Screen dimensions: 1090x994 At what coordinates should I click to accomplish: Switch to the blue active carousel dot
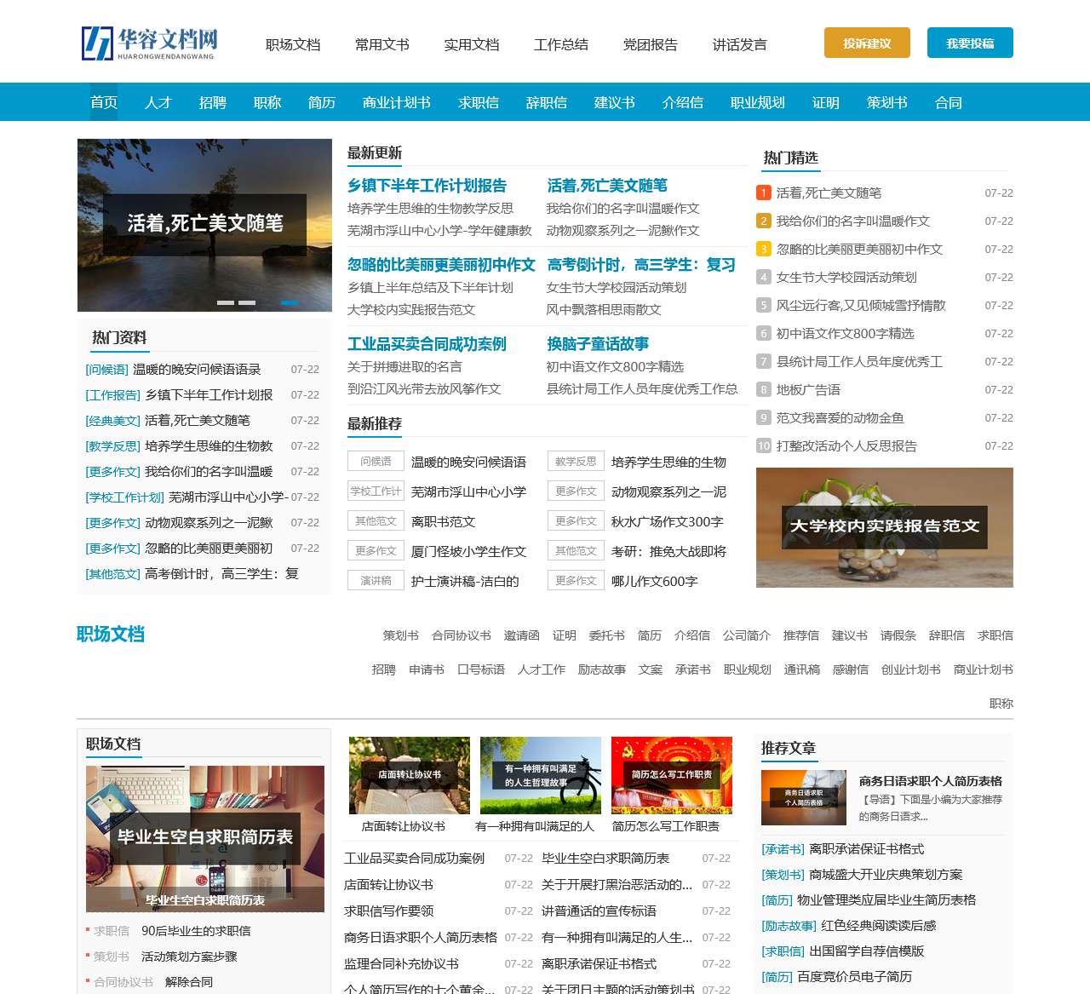tap(290, 302)
